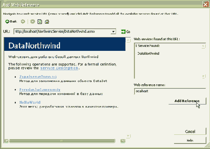Viewport: 210px width, 149px height.
Task: Open the ZapolnenieDannymi operation link
Action: coord(38,76)
